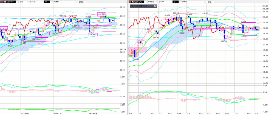Click the boxed 200.286 high label on daily chart
The height and width of the screenshot is (115, 269).
point(101,14)
